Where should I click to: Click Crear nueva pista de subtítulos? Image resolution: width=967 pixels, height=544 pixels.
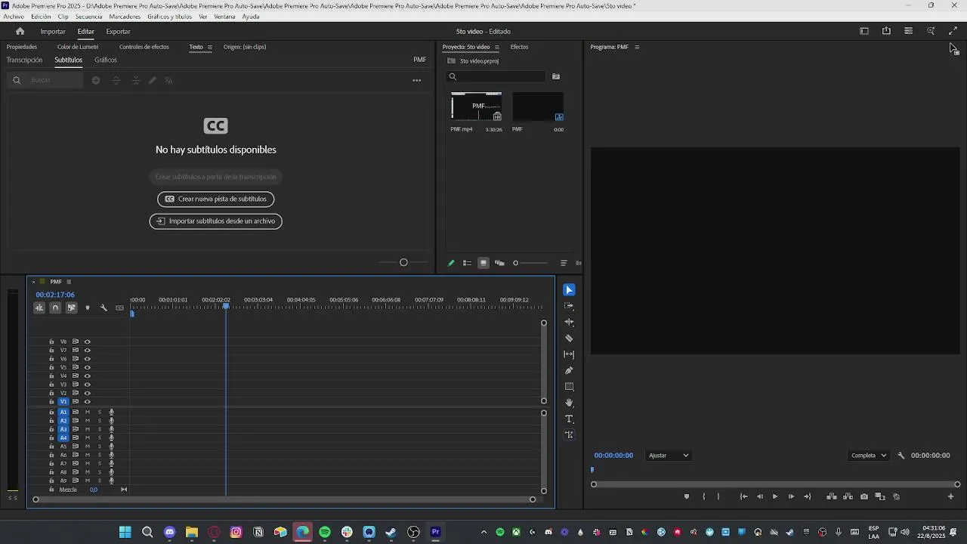215,199
